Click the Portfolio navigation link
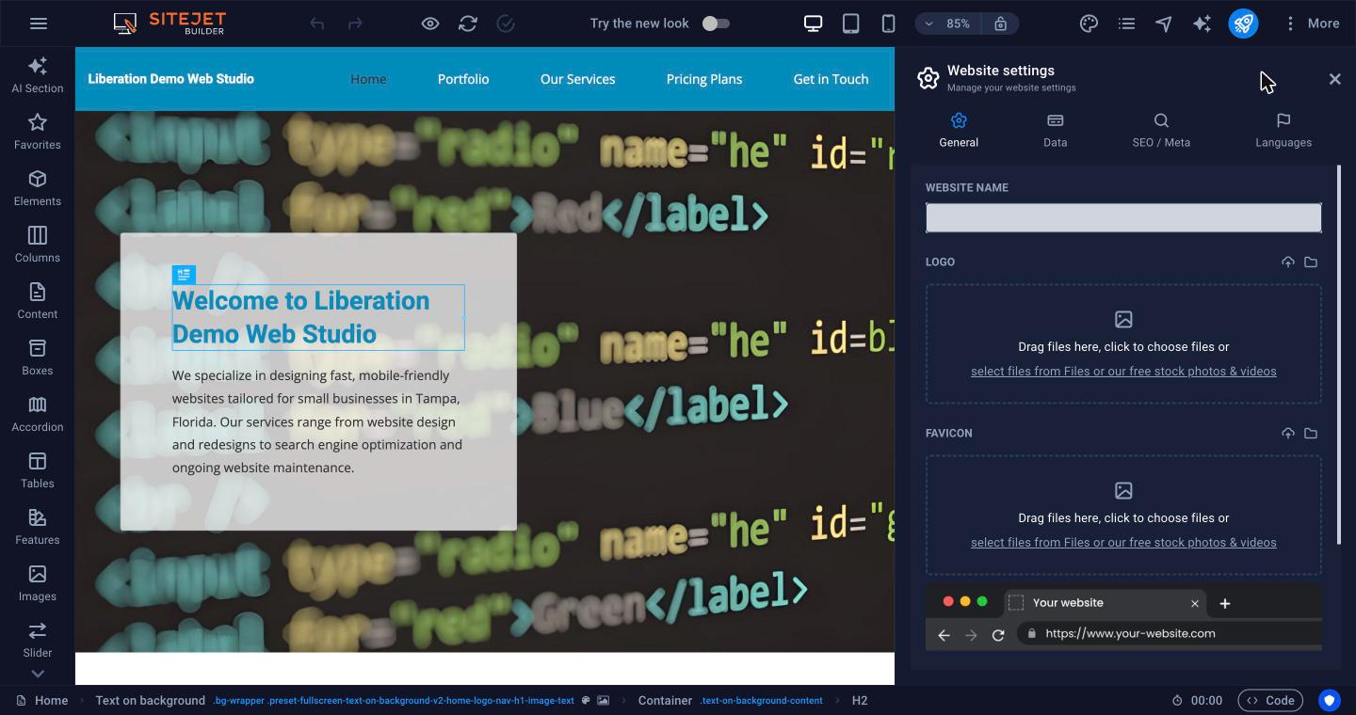Viewport: 1356px width, 715px height. (x=463, y=79)
